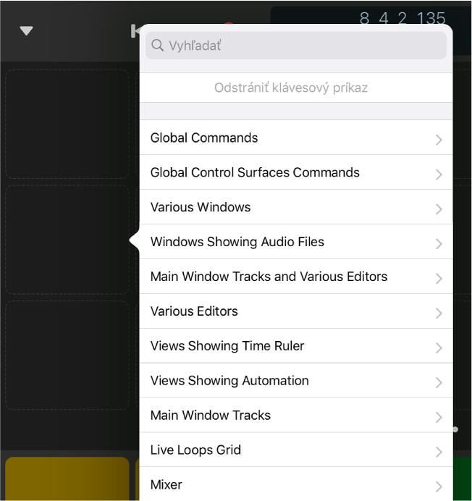Click the go-to-beginning transport icon
472x501 pixels.
click(x=135, y=30)
